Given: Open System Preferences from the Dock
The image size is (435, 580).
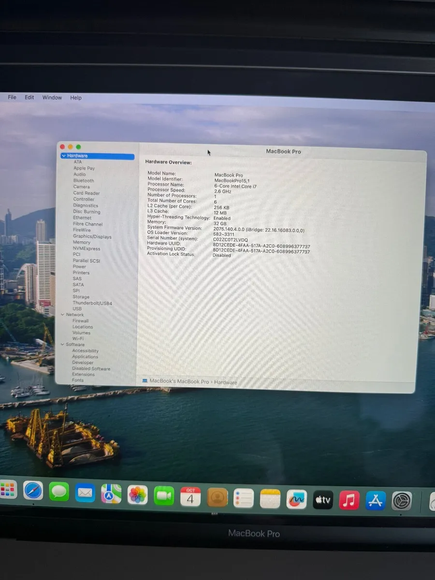Looking at the screenshot, I should (402, 499).
